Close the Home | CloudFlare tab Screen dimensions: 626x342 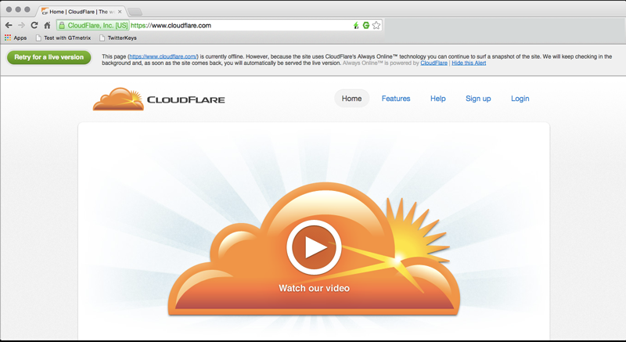pyautogui.click(x=120, y=12)
